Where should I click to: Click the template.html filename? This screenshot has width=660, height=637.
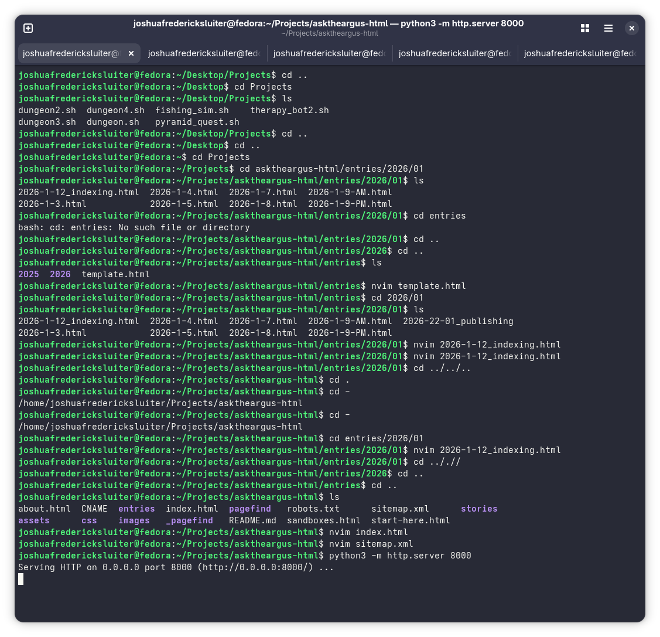(x=115, y=274)
